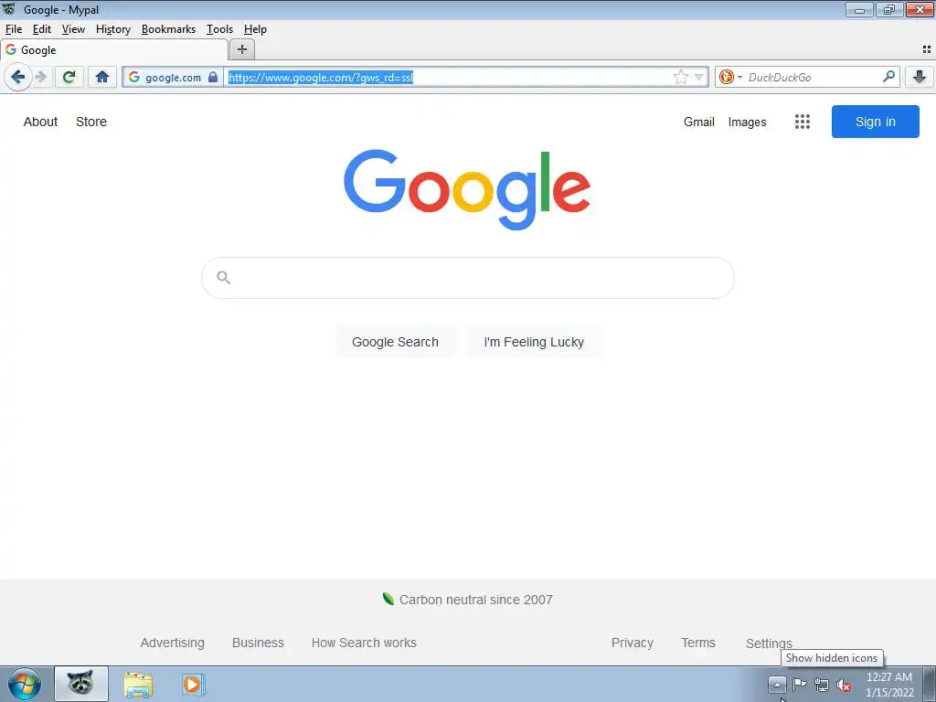Viewport: 936px width, 702px height.
Task: Go back with the back arrow button
Action: tap(18, 77)
